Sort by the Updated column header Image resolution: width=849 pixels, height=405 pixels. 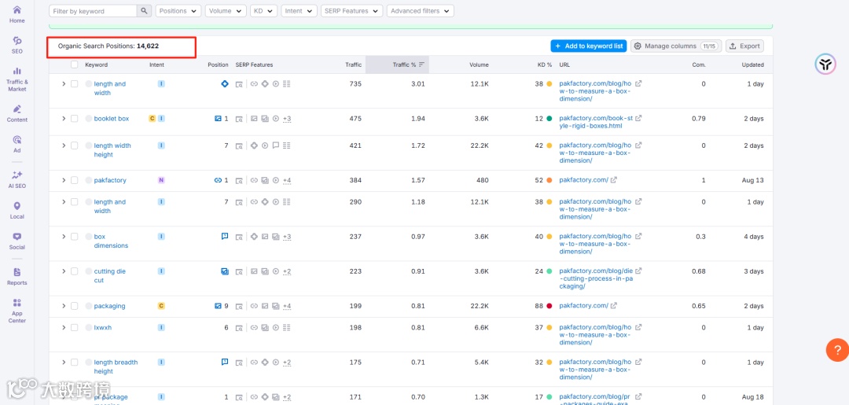click(752, 65)
